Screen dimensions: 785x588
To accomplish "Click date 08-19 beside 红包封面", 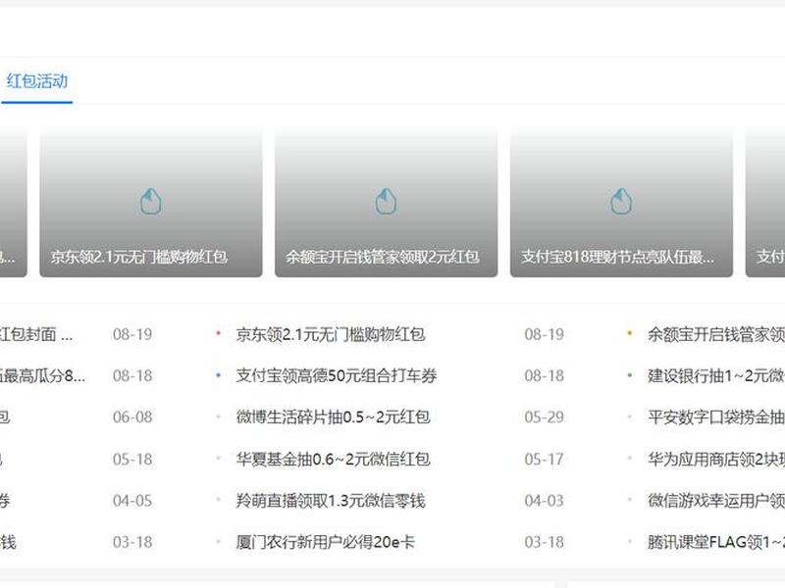I will pyautogui.click(x=132, y=334).
